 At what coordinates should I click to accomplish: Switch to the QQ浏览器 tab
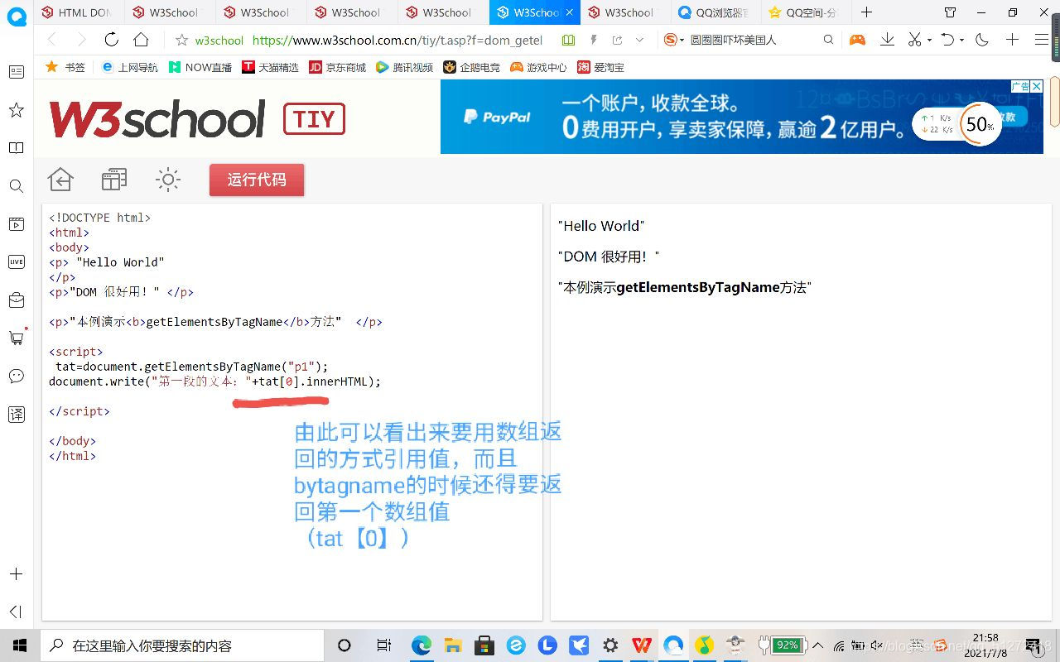[716, 12]
